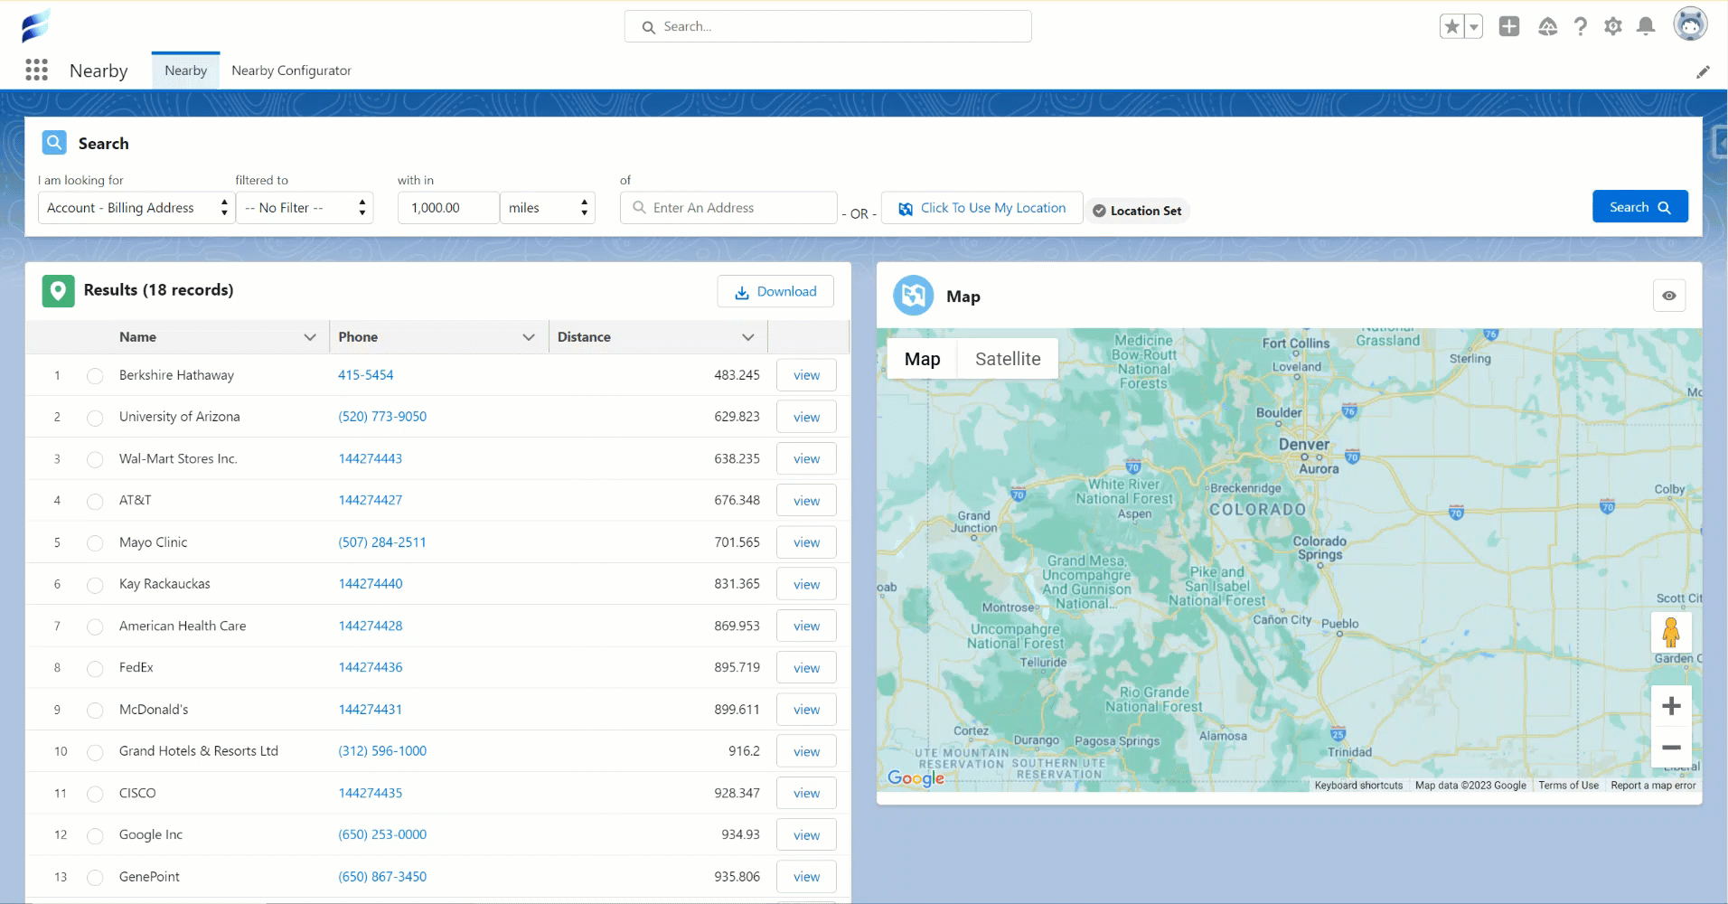Expand the No Filter dropdown

pos(305,208)
